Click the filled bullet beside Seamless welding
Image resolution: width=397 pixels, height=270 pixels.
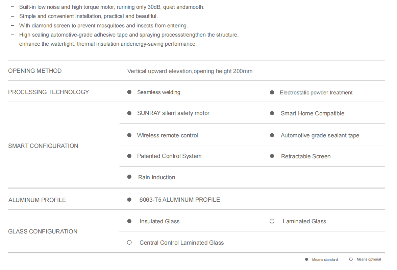pos(129,92)
